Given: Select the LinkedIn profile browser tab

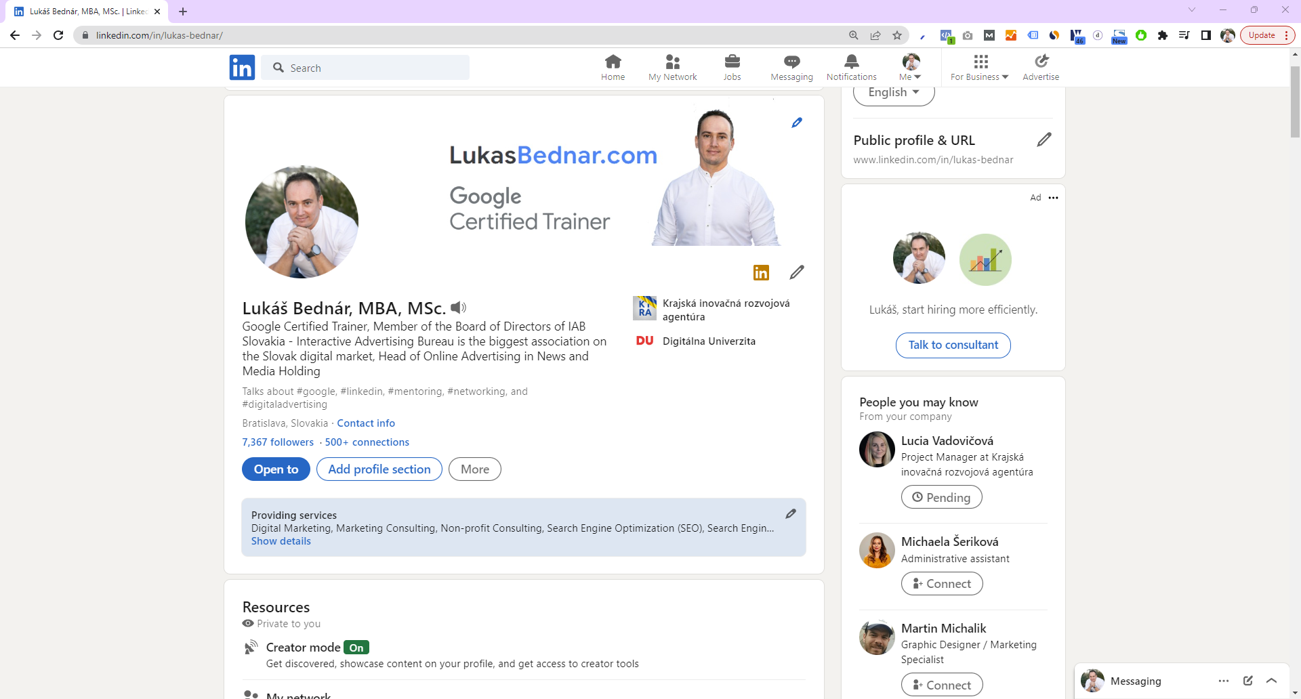Looking at the screenshot, I should [x=88, y=12].
